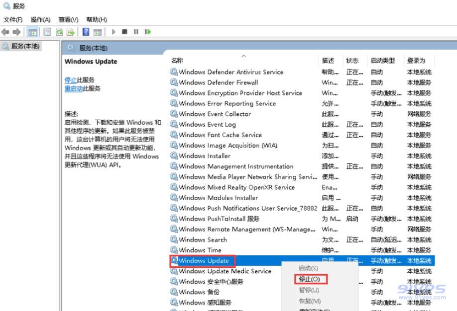
Task: Click gear icon of Windows Encryption Provider Host Service
Action: pyautogui.click(x=174, y=92)
